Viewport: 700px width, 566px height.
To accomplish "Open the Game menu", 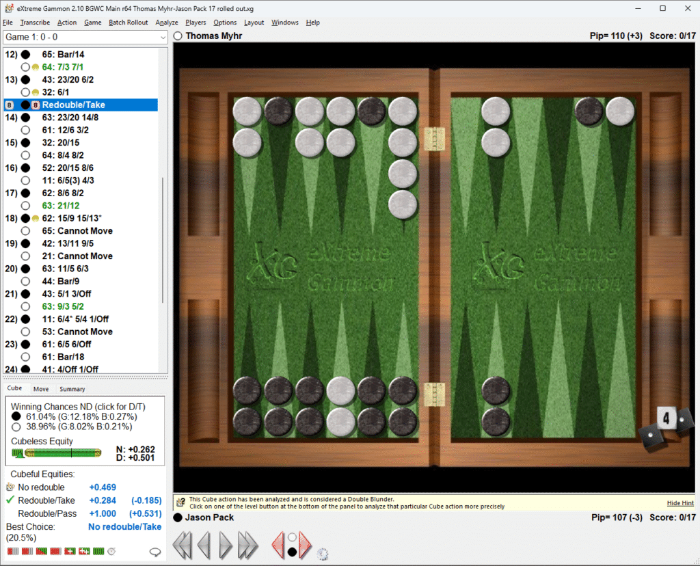I will point(93,23).
